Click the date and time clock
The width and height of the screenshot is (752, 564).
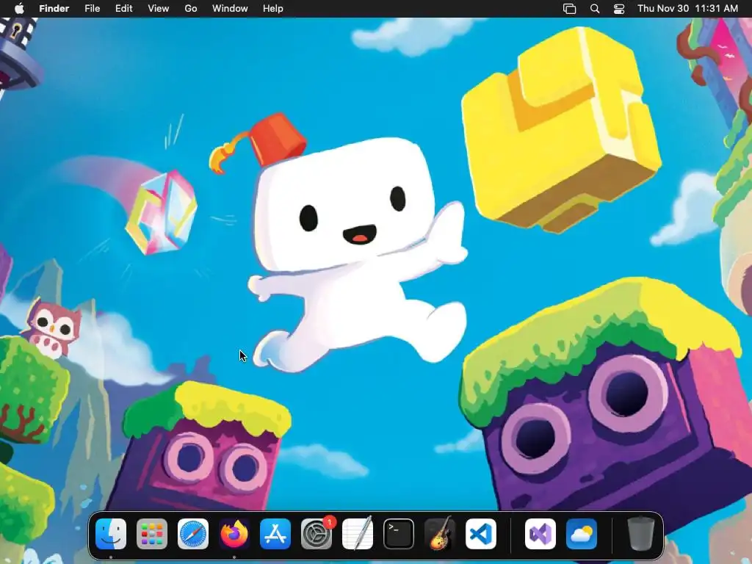[687, 9]
